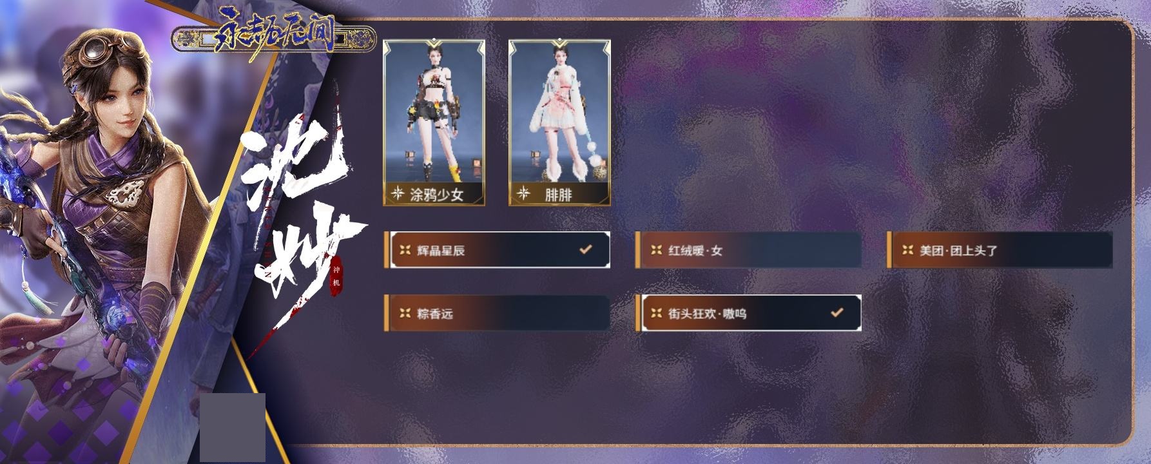Click the 辉晶星辰 item label

[x=441, y=250]
